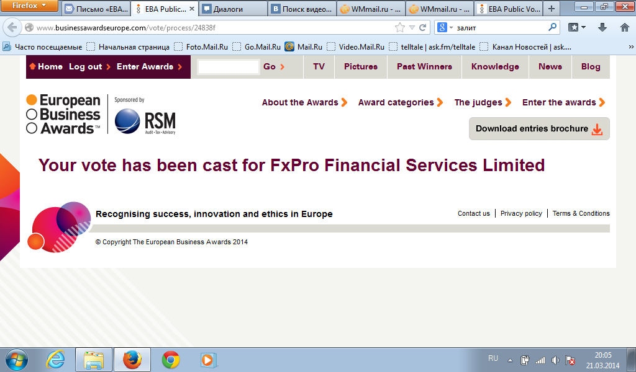Open the Начальная страница bookmark
Image resolution: width=636 pixels, height=372 pixels.
pyautogui.click(x=128, y=47)
